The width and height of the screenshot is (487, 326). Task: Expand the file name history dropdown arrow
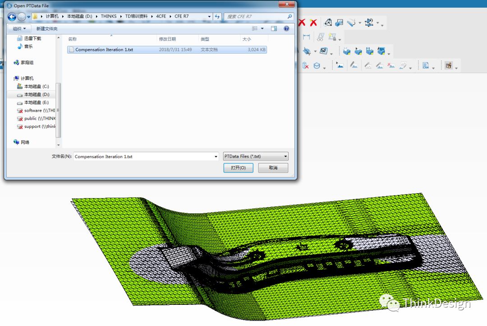pyautogui.click(x=216, y=157)
